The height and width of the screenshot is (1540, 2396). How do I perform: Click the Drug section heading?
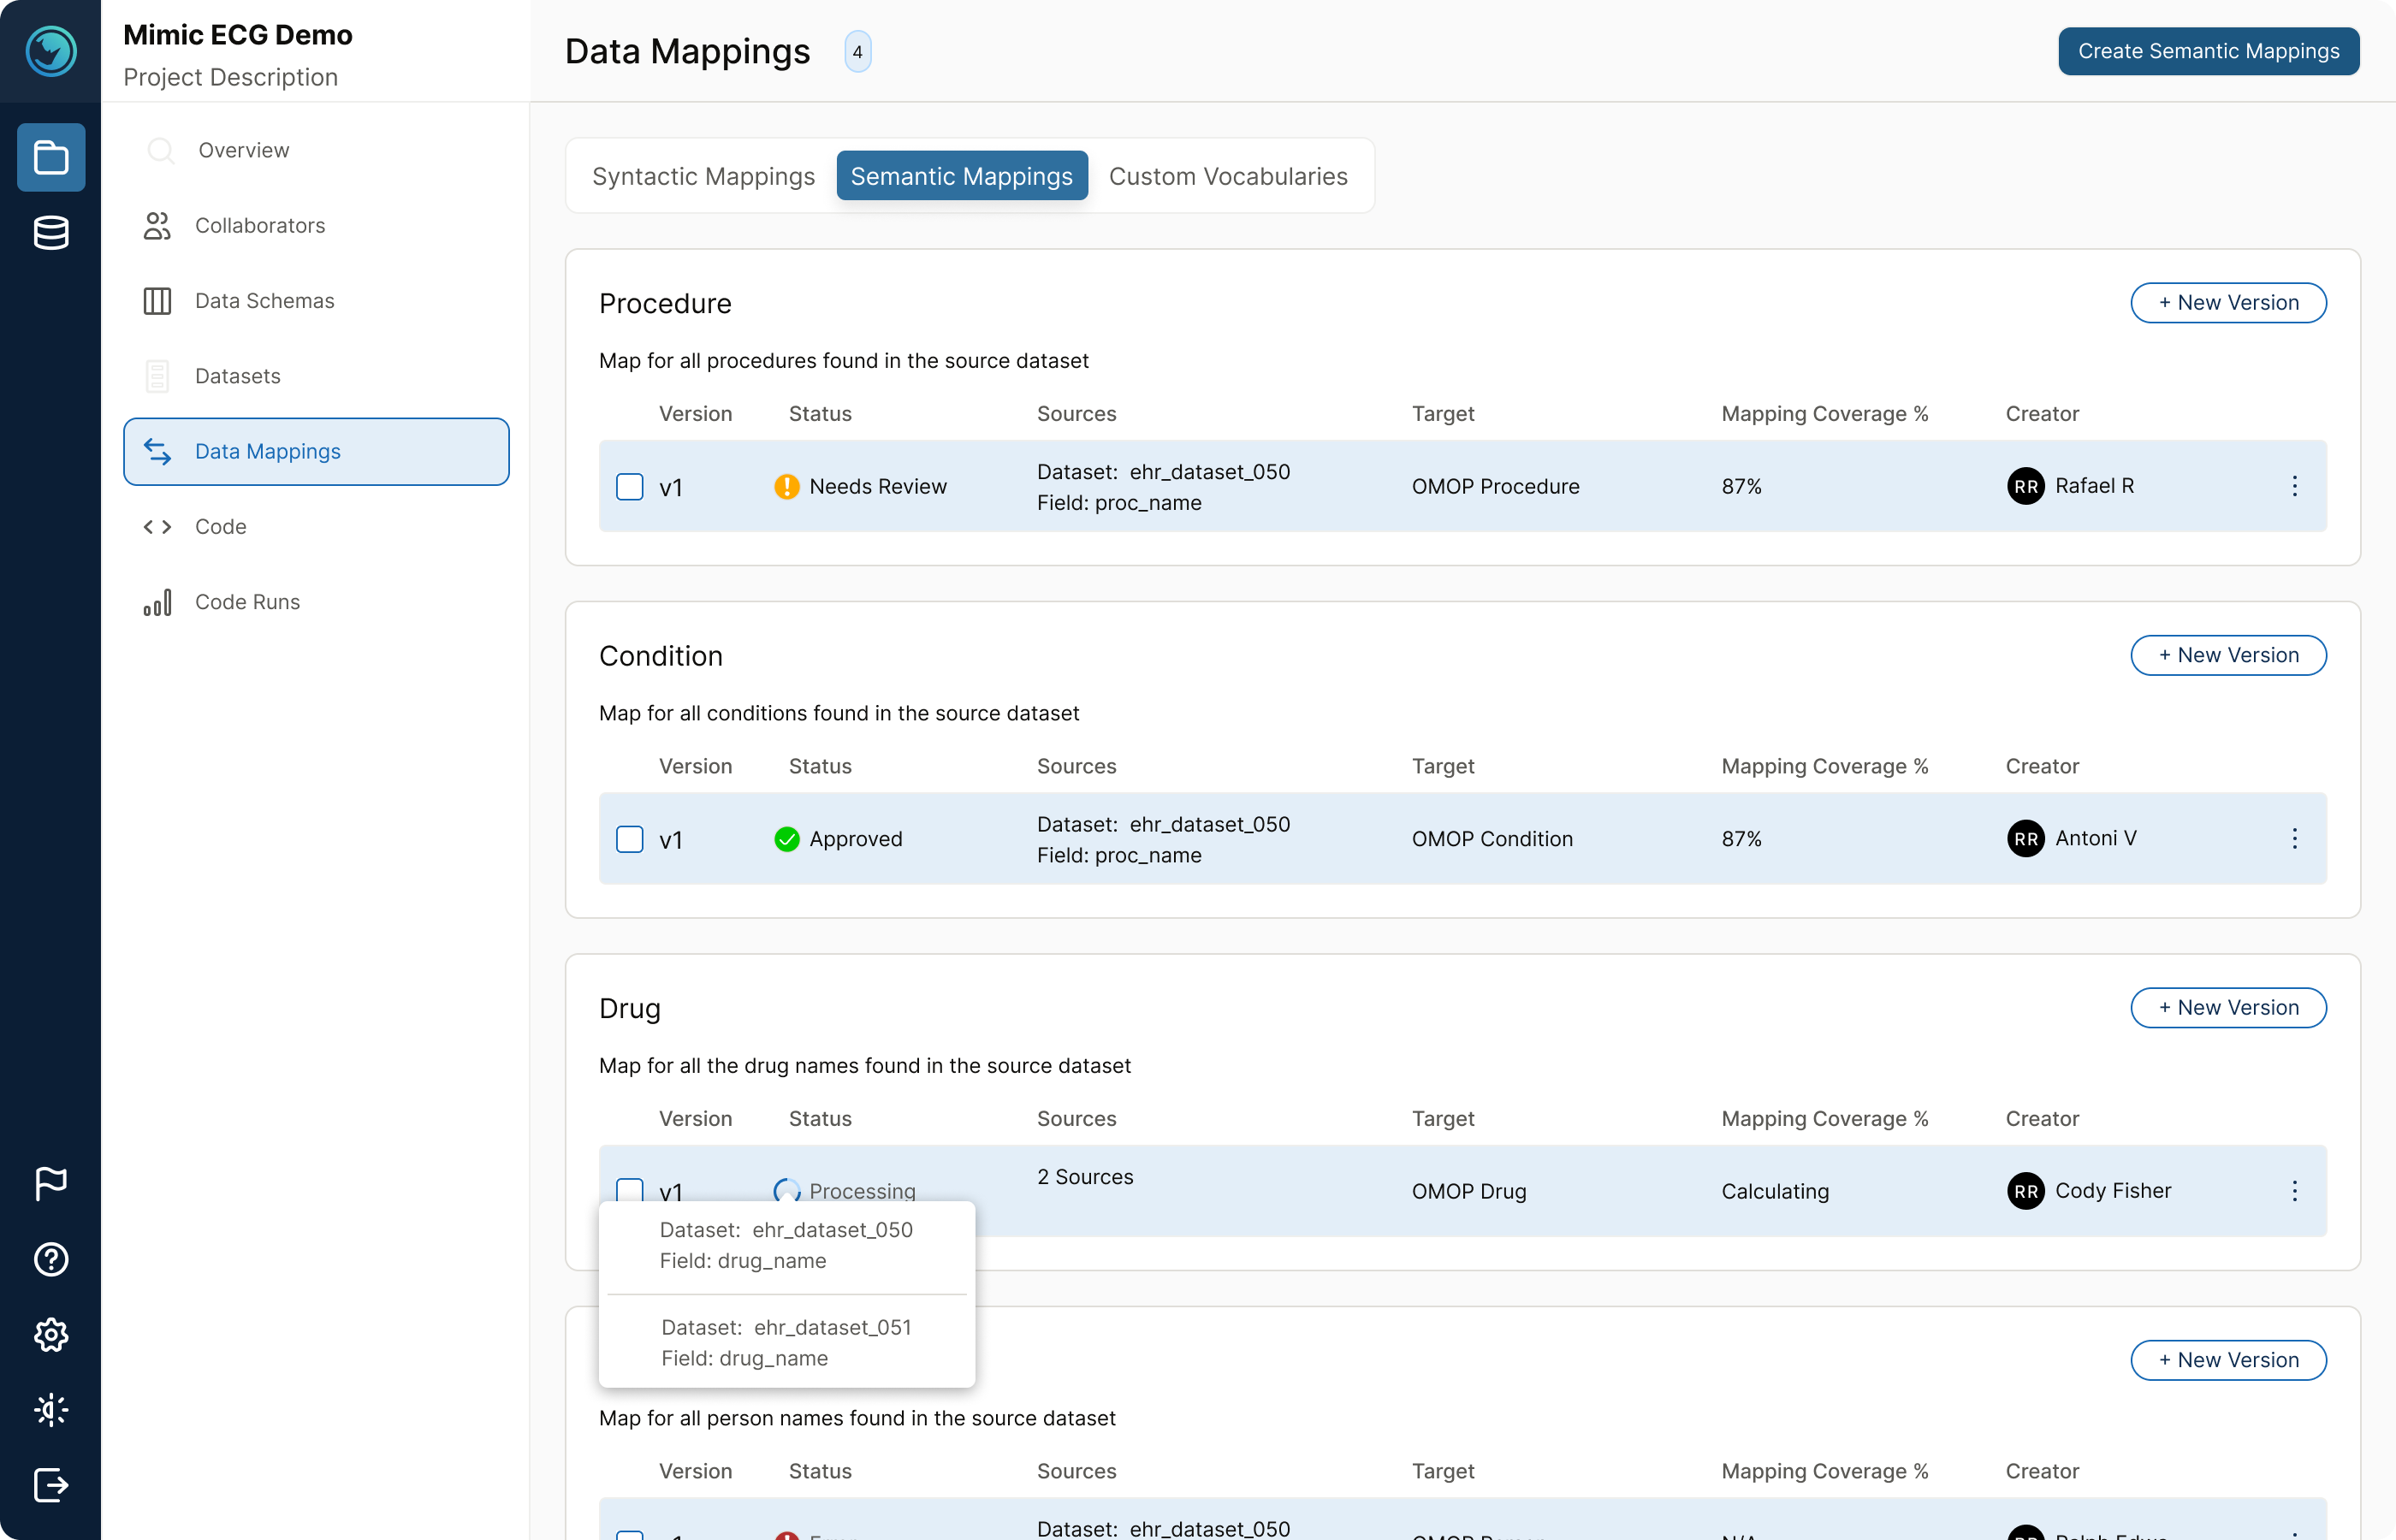[x=630, y=1008]
